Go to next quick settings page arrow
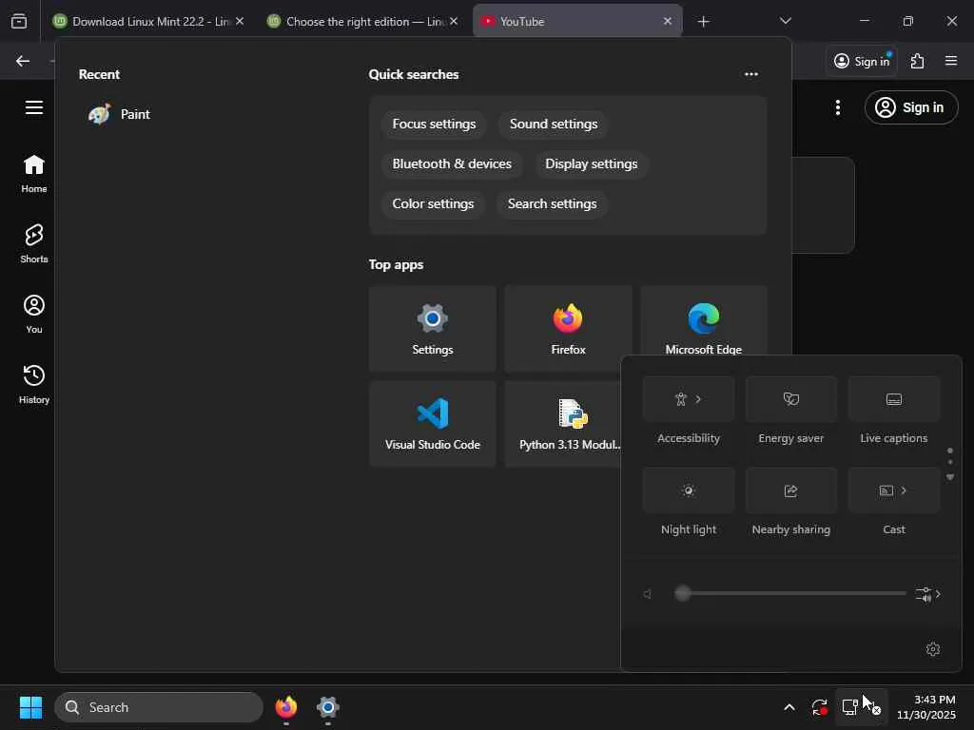Image resolution: width=974 pixels, height=730 pixels. click(950, 477)
